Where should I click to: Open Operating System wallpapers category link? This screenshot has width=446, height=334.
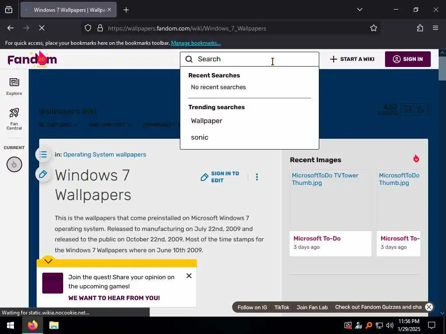[x=105, y=154]
